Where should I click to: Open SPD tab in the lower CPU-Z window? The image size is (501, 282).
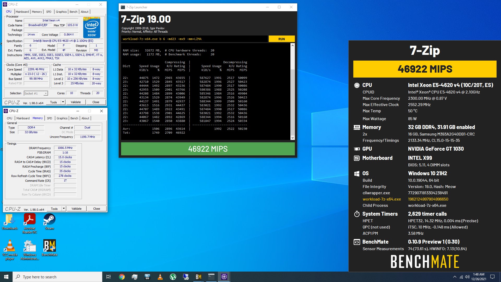50,118
